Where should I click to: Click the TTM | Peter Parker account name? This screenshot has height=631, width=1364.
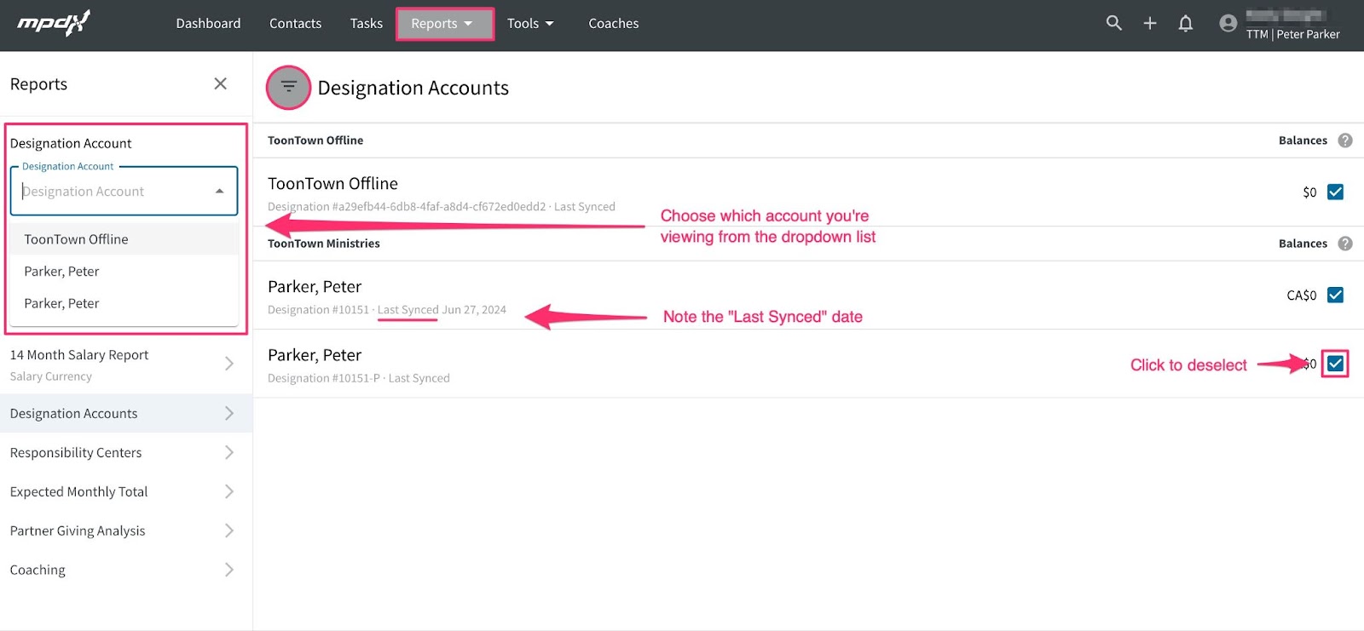point(1292,34)
